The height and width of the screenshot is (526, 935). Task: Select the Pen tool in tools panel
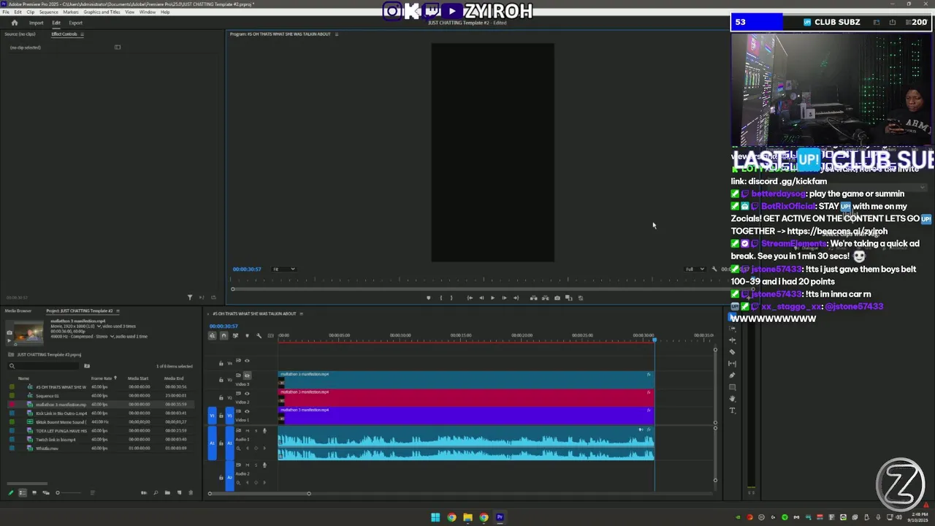click(x=733, y=375)
